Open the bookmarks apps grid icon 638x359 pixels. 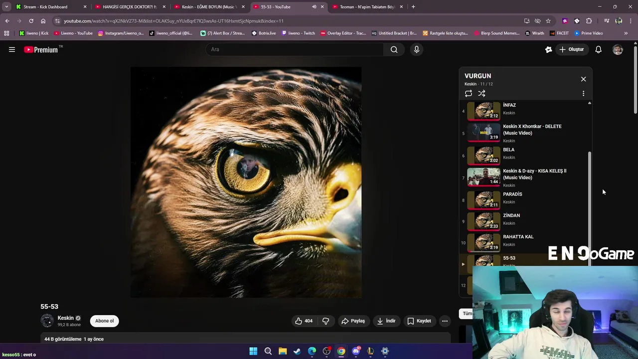click(x=6, y=33)
